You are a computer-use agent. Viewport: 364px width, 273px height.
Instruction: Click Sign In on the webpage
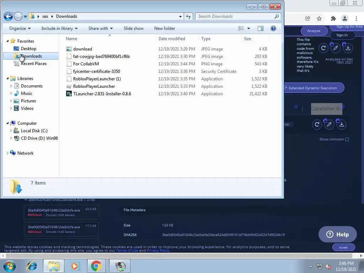[x=342, y=35]
